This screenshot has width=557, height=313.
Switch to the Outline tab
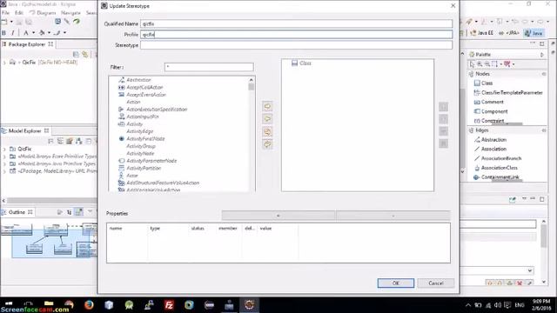click(17, 212)
